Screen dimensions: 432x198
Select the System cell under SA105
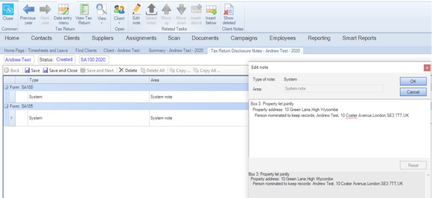[x=89, y=118]
